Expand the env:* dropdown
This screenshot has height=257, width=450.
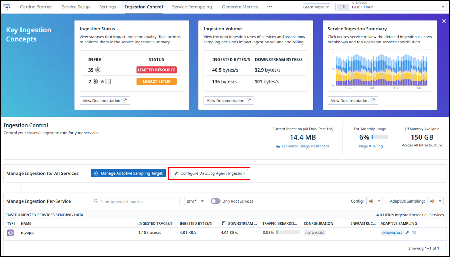(x=195, y=201)
